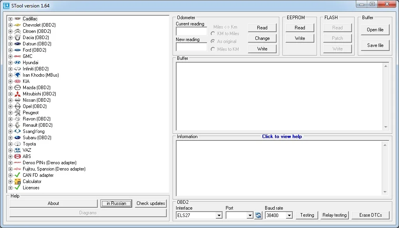The width and height of the screenshot is (399, 228).
Task: Click the Current reading input field
Action: click(x=191, y=31)
